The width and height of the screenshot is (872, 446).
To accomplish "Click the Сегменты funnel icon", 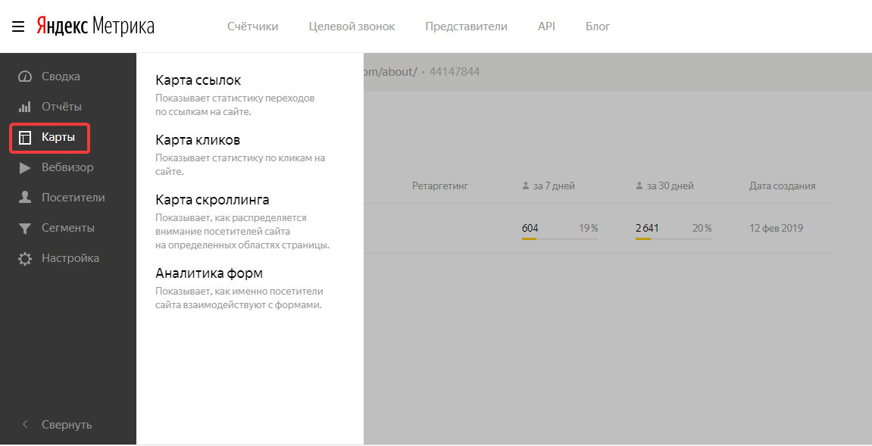I will [x=24, y=228].
